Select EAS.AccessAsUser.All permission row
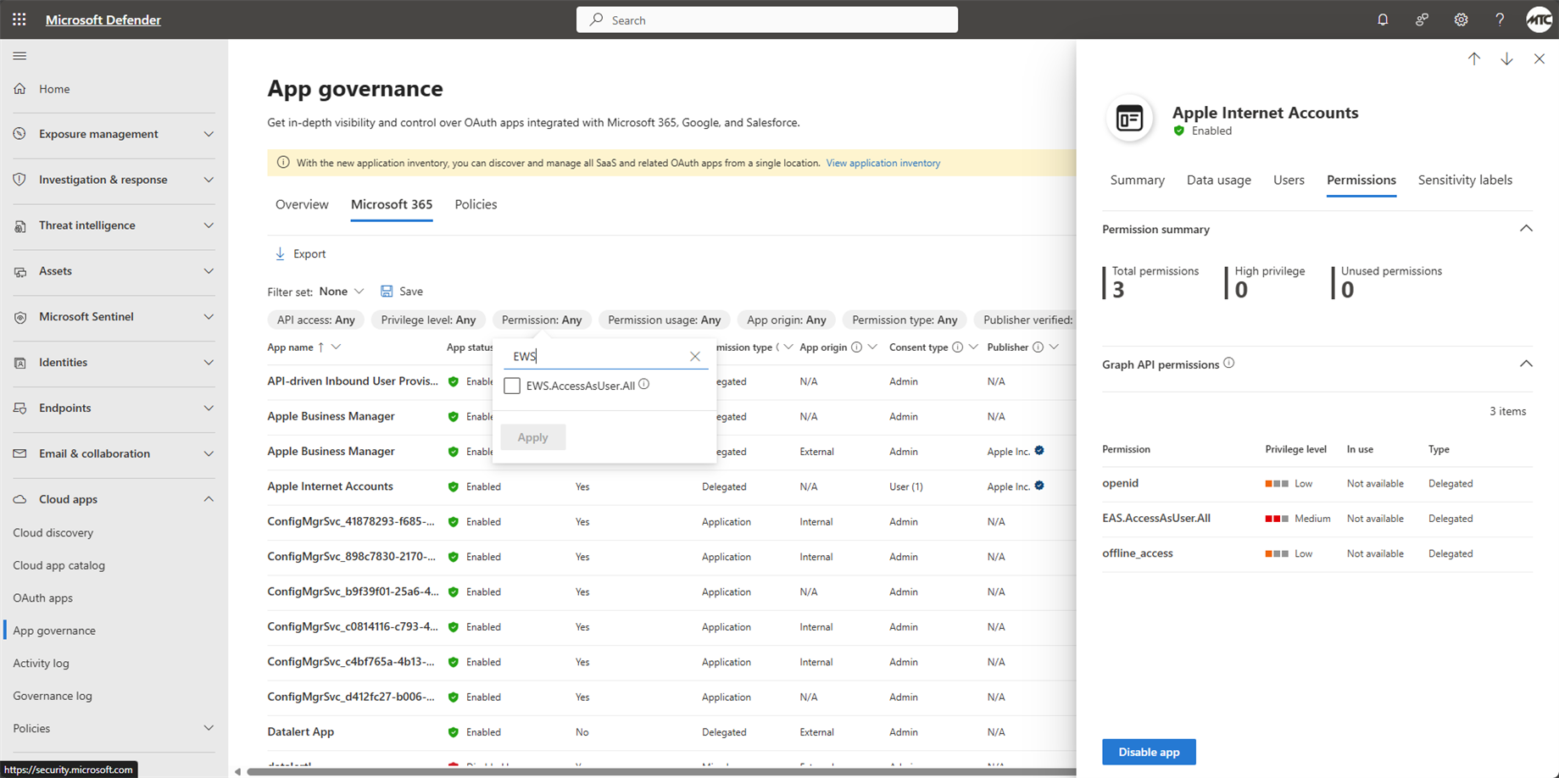Image resolution: width=1559 pixels, height=778 pixels. click(1317, 519)
